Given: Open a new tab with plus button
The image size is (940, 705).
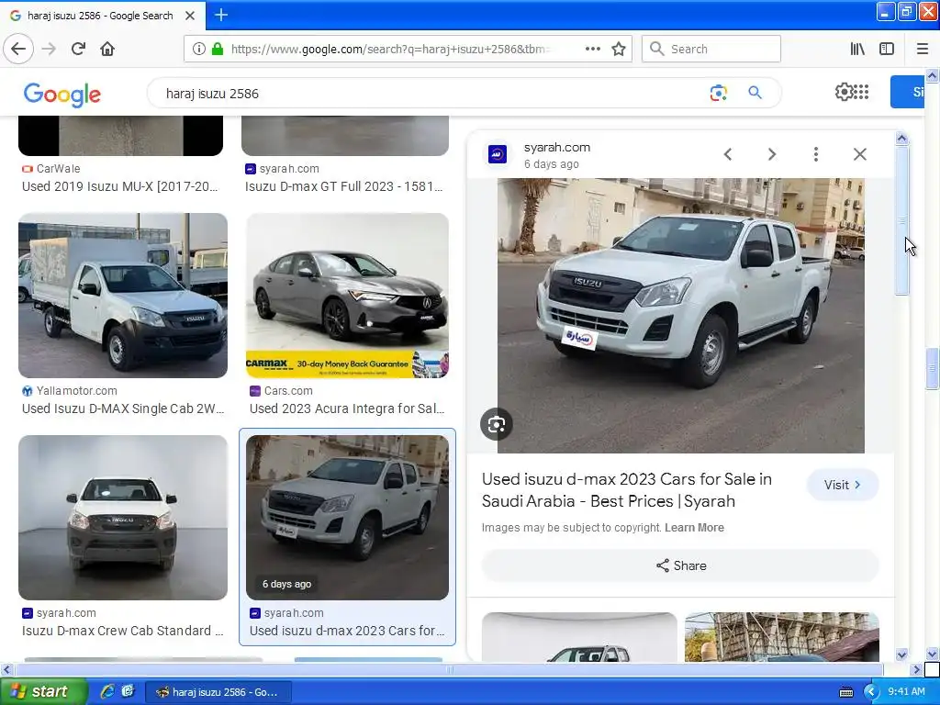Looking at the screenshot, I should [x=221, y=15].
